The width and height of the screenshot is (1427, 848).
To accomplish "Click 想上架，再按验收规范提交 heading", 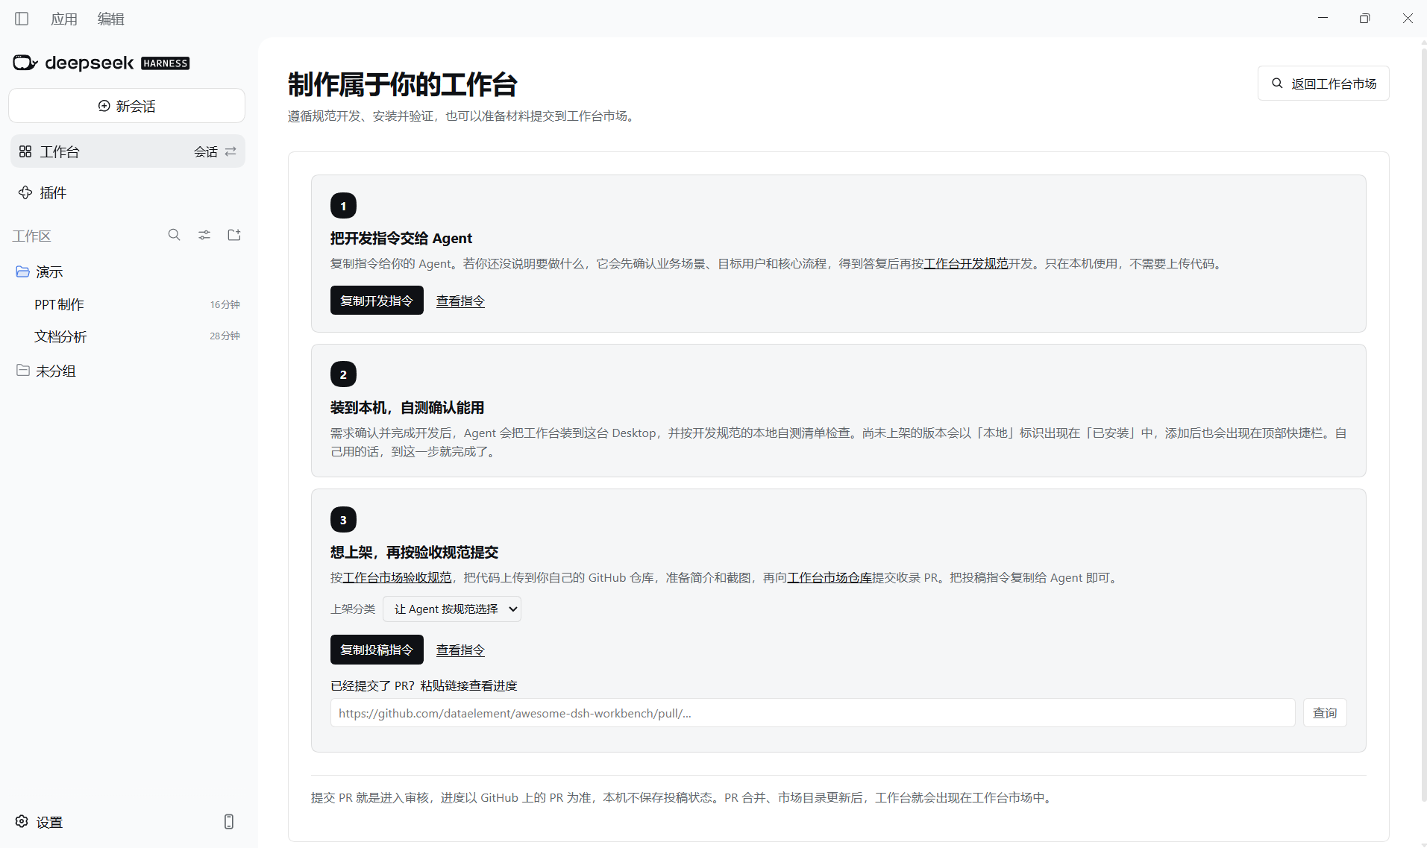I will tap(414, 552).
